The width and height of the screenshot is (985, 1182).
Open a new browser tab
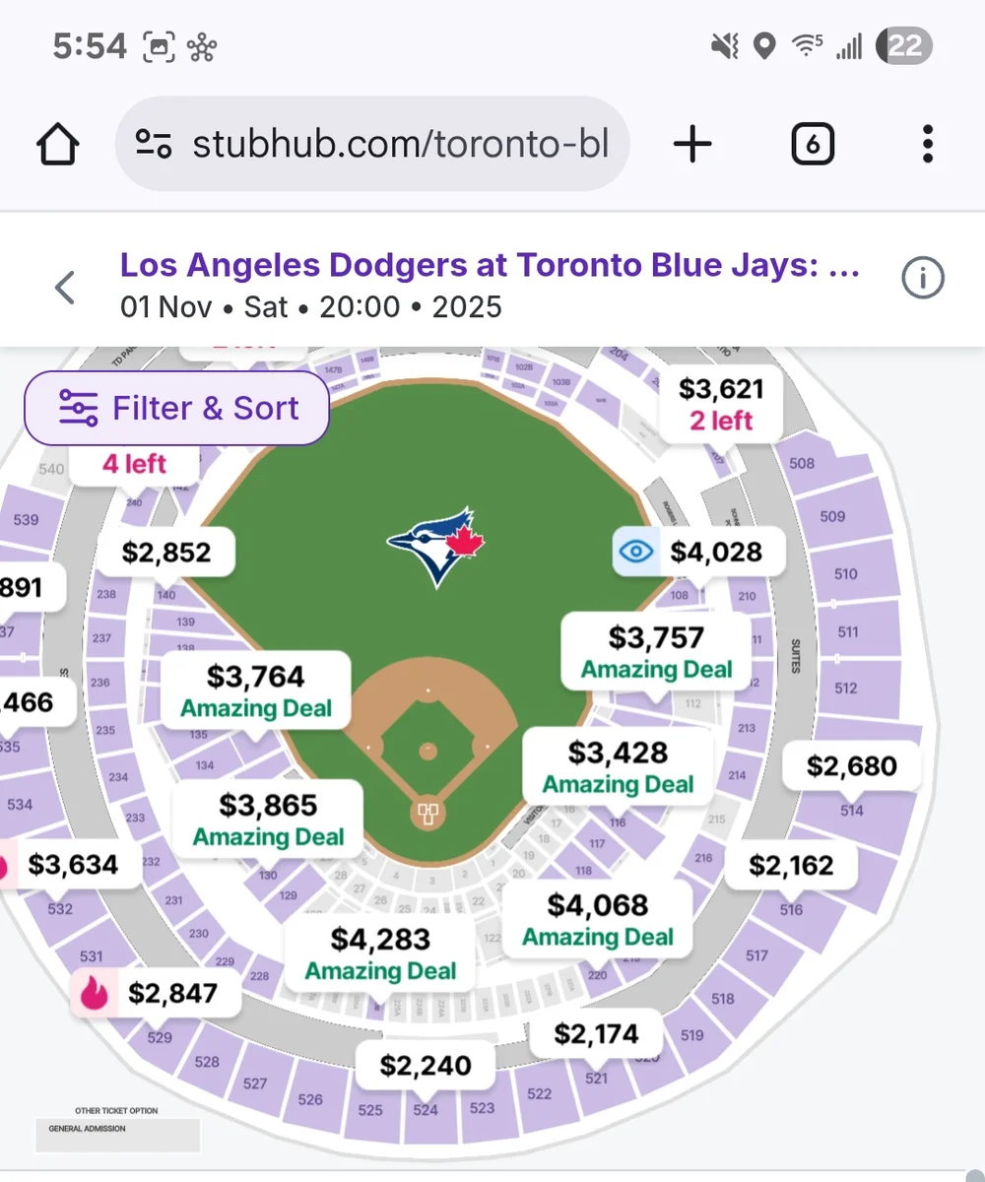tap(692, 146)
